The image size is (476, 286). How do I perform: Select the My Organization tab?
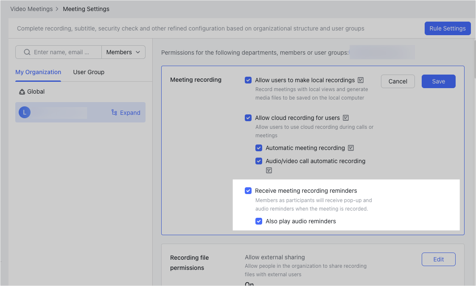click(38, 72)
